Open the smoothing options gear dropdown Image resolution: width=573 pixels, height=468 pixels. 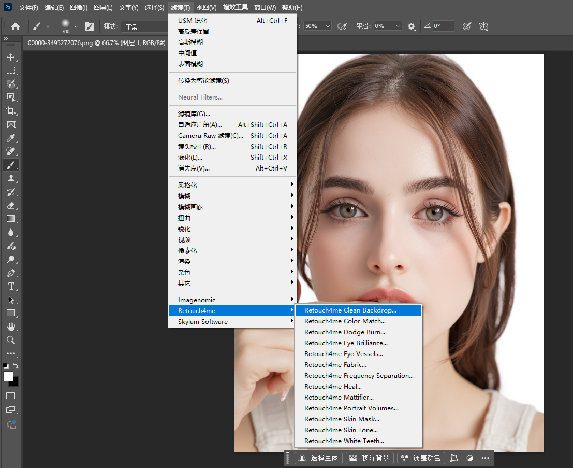412,26
